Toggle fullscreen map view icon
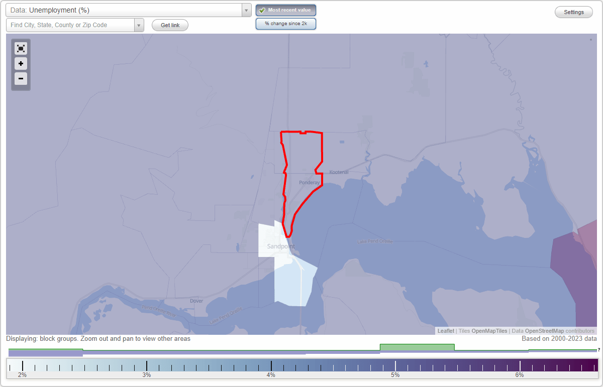This screenshot has width=603, height=387. (x=21, y=48)
